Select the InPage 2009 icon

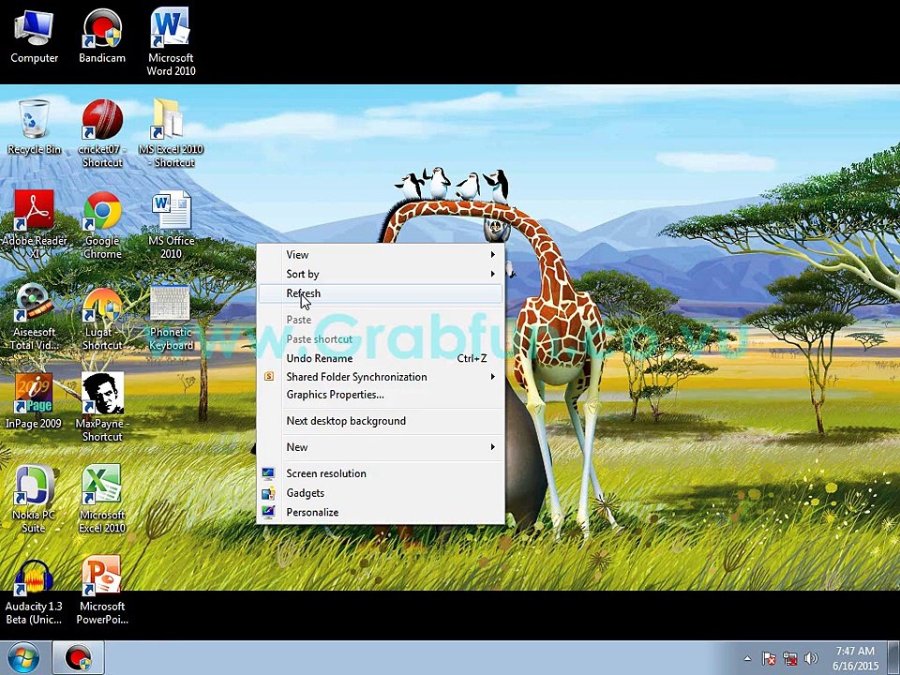(34, 401)
